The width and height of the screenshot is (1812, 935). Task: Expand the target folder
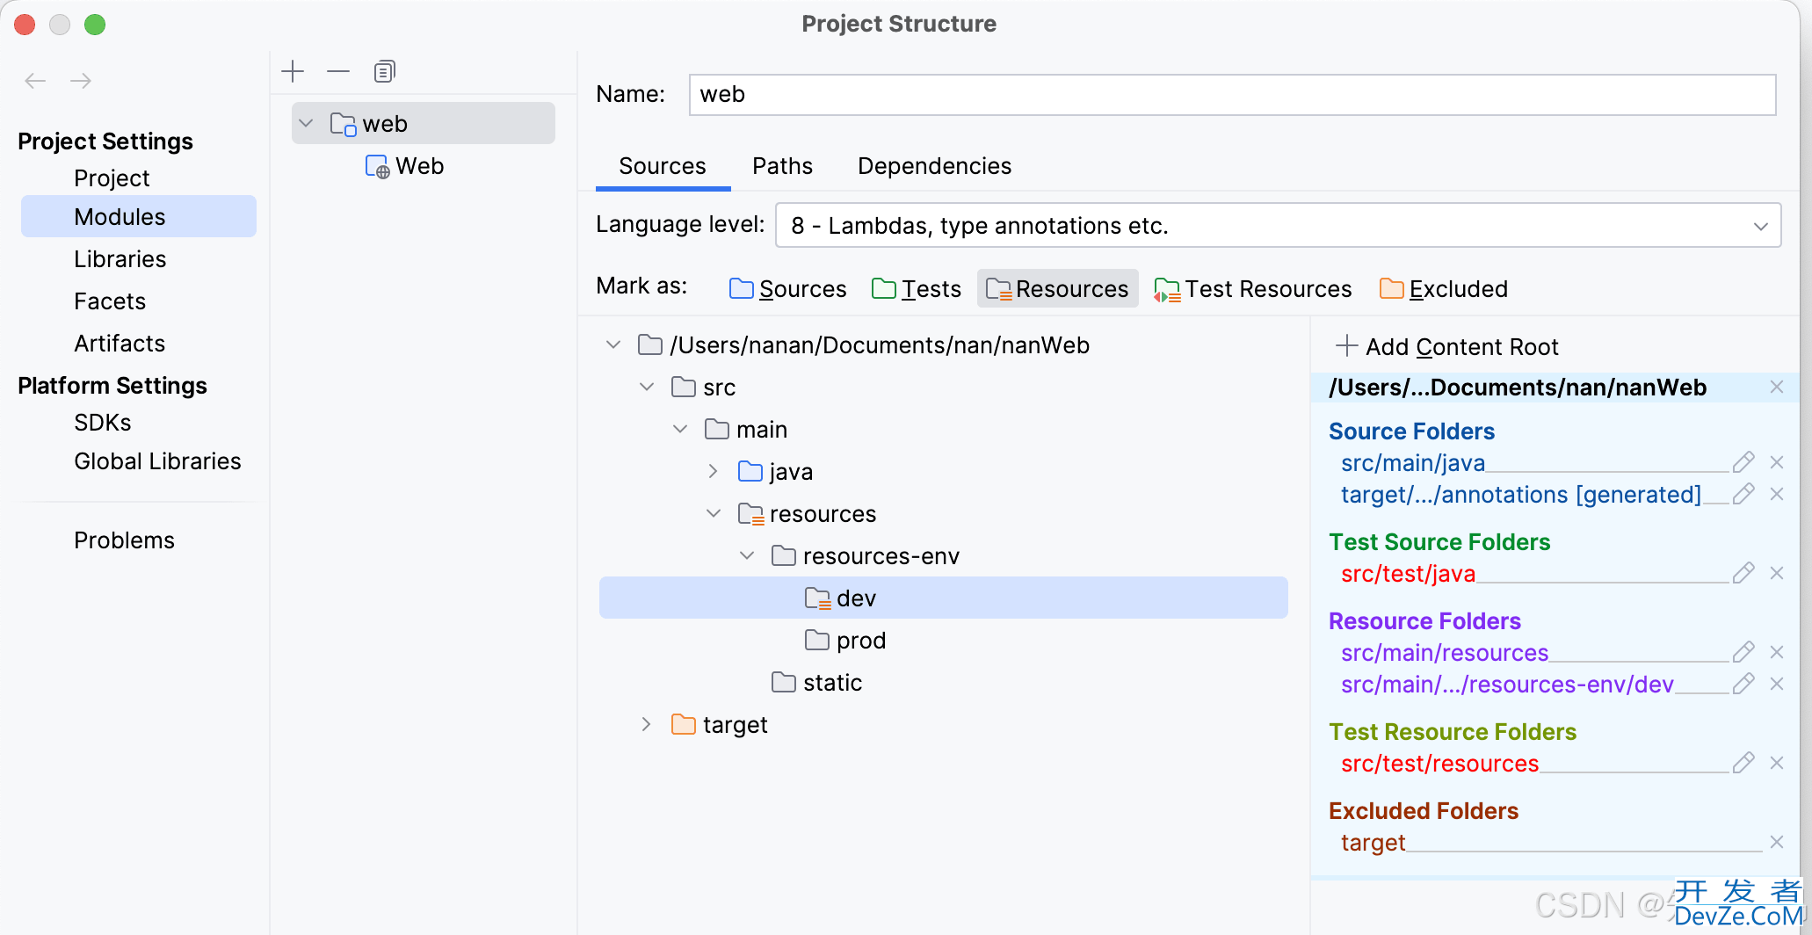(647, 724)
